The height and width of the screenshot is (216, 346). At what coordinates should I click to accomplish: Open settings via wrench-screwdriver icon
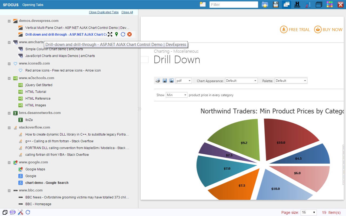pyautogui.click(x=20, y=212)
